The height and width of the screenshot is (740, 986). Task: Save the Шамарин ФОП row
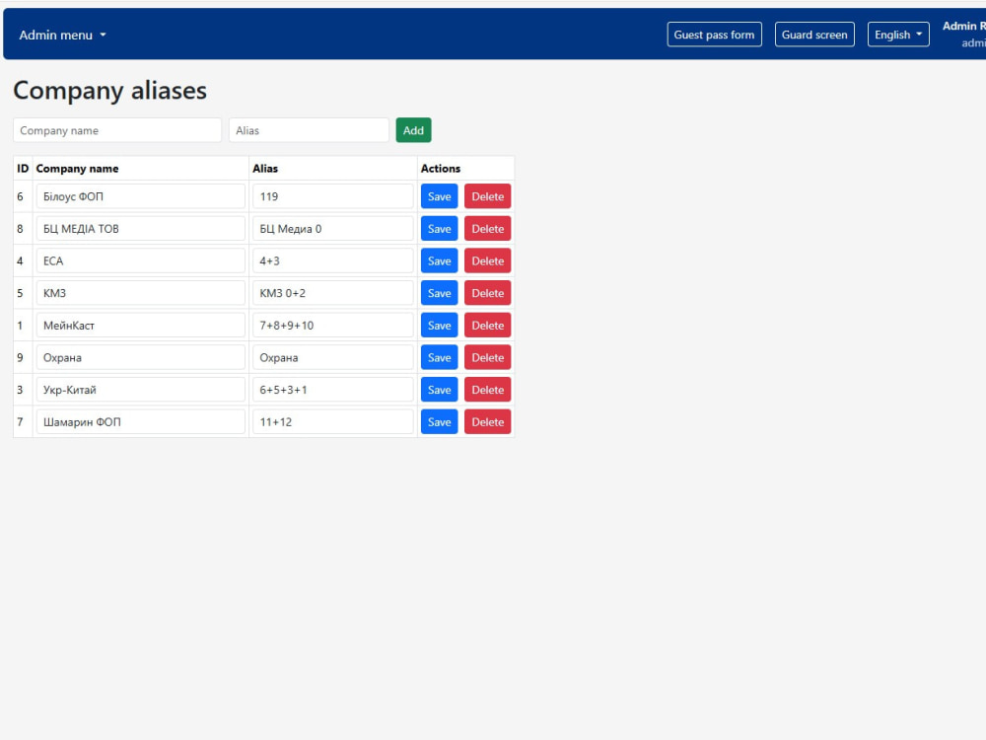pyautogui.click(x=439, y=421)
